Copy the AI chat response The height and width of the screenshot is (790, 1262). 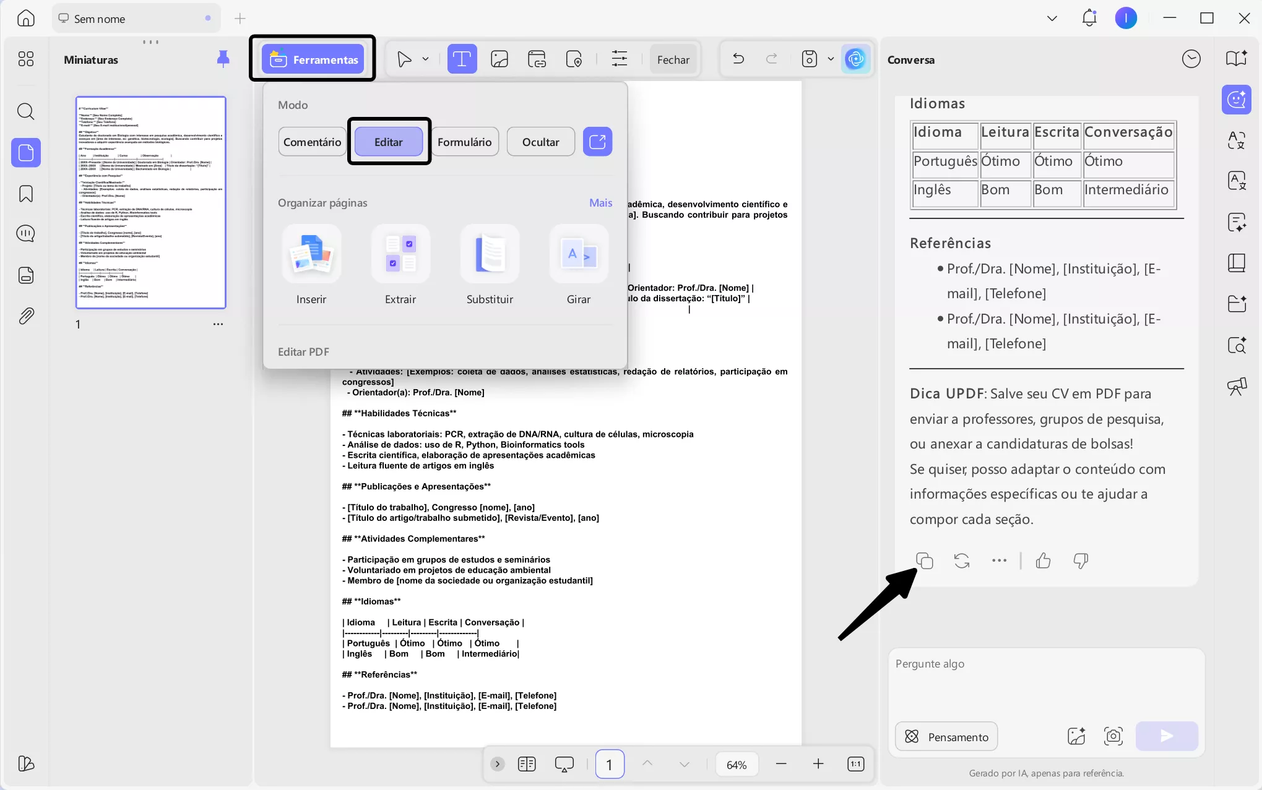click(x=924, y=560)
